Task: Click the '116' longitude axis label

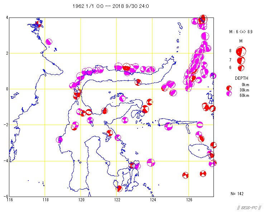Action: click(x=10, y=200)
